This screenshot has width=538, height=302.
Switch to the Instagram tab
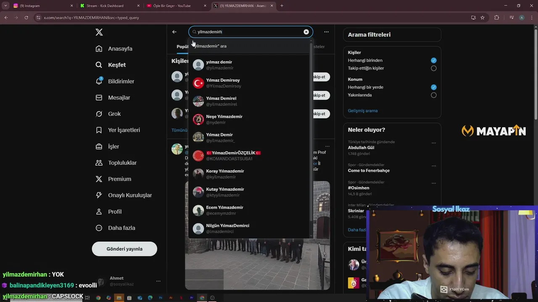click(43, 6)
